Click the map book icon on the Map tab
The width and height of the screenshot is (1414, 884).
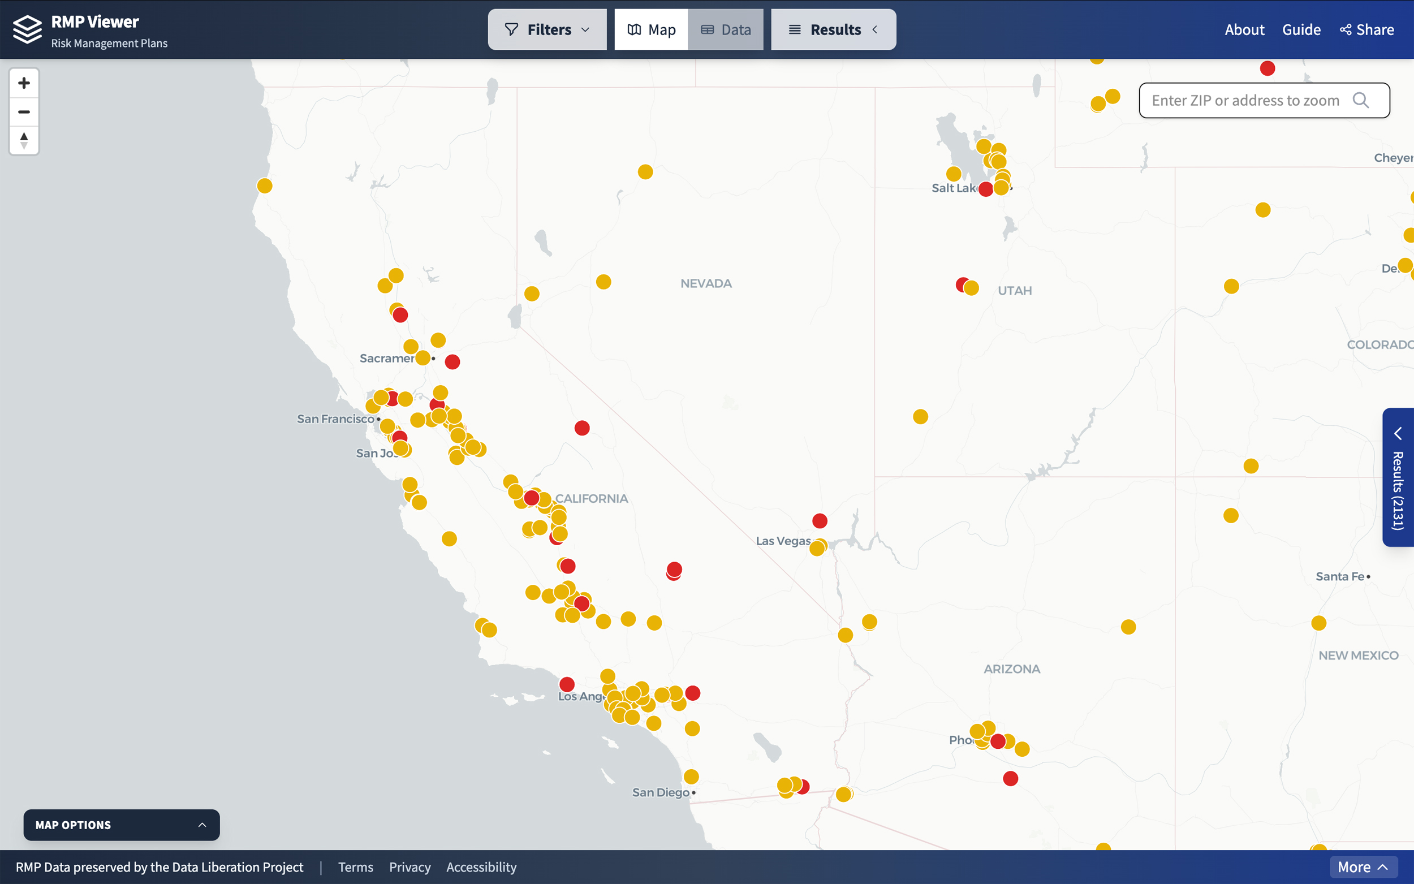coord(634,29)
